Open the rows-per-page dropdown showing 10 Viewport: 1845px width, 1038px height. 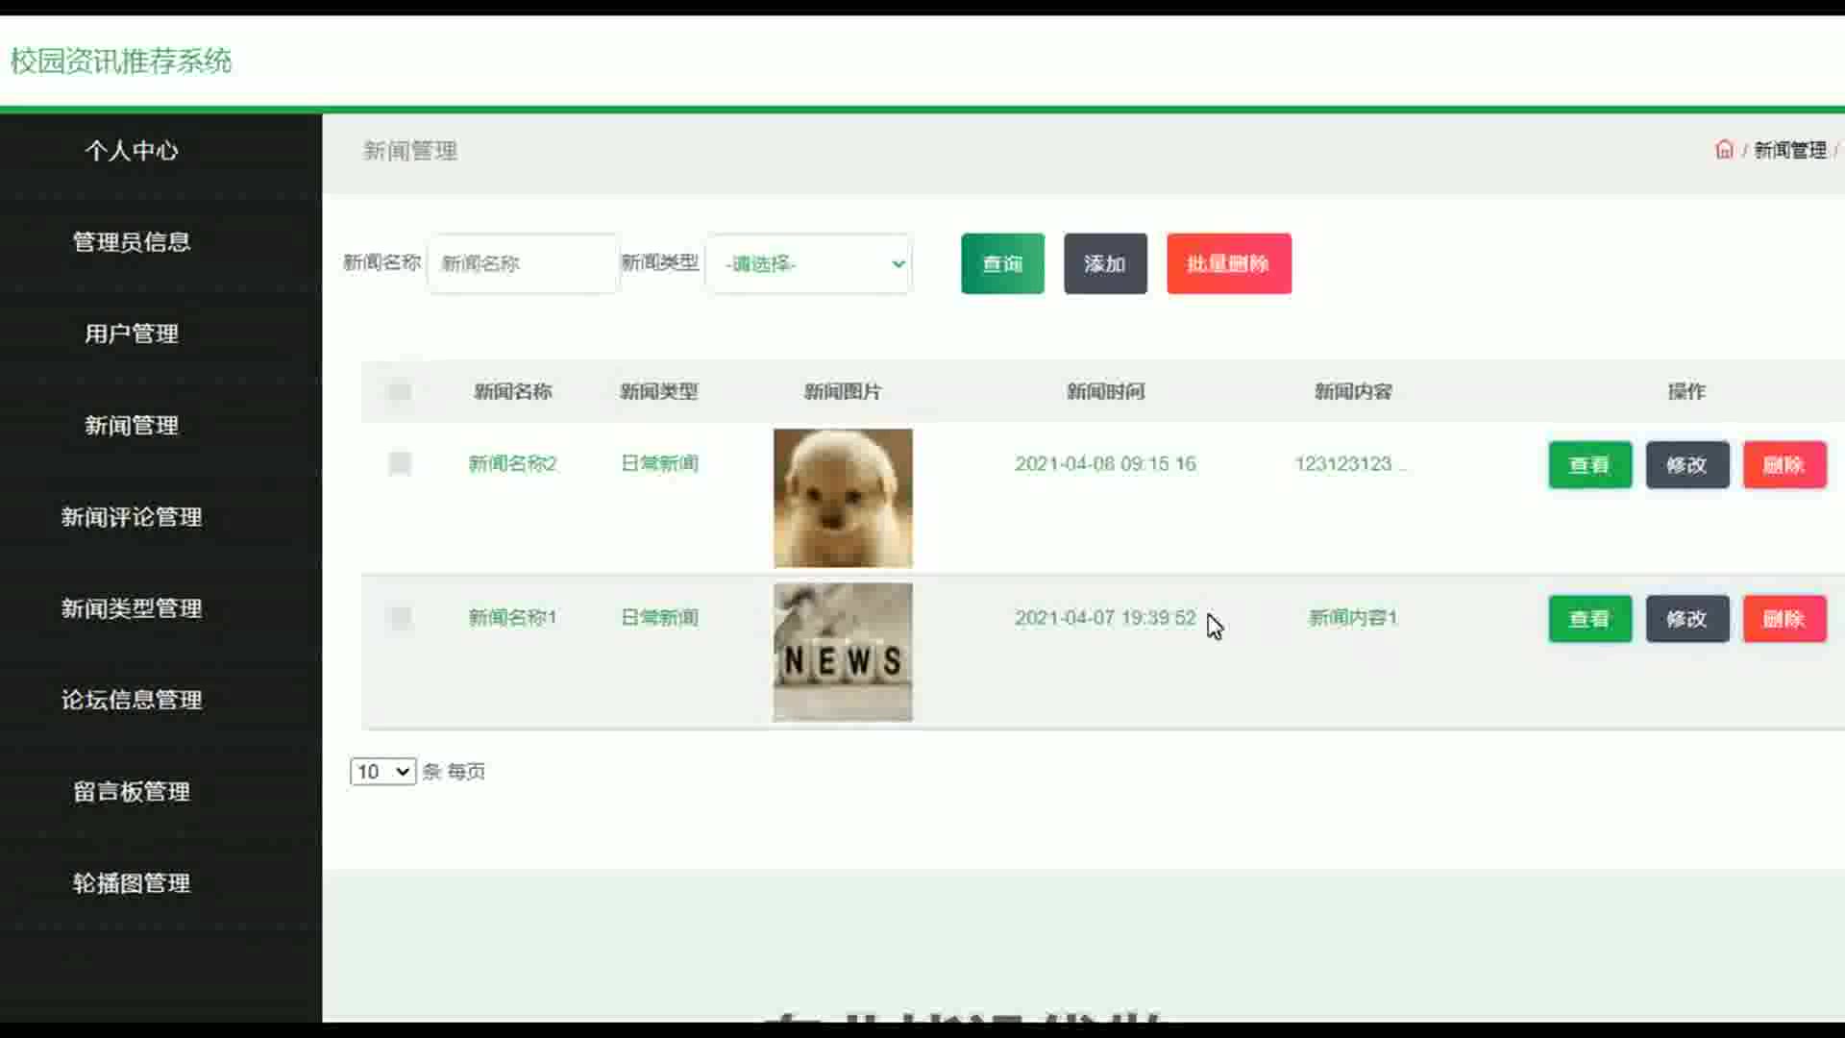(x=382, y=771)
